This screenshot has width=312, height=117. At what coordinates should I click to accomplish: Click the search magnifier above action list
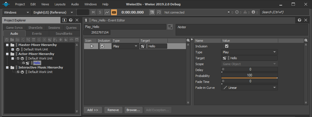click(188, 41)
